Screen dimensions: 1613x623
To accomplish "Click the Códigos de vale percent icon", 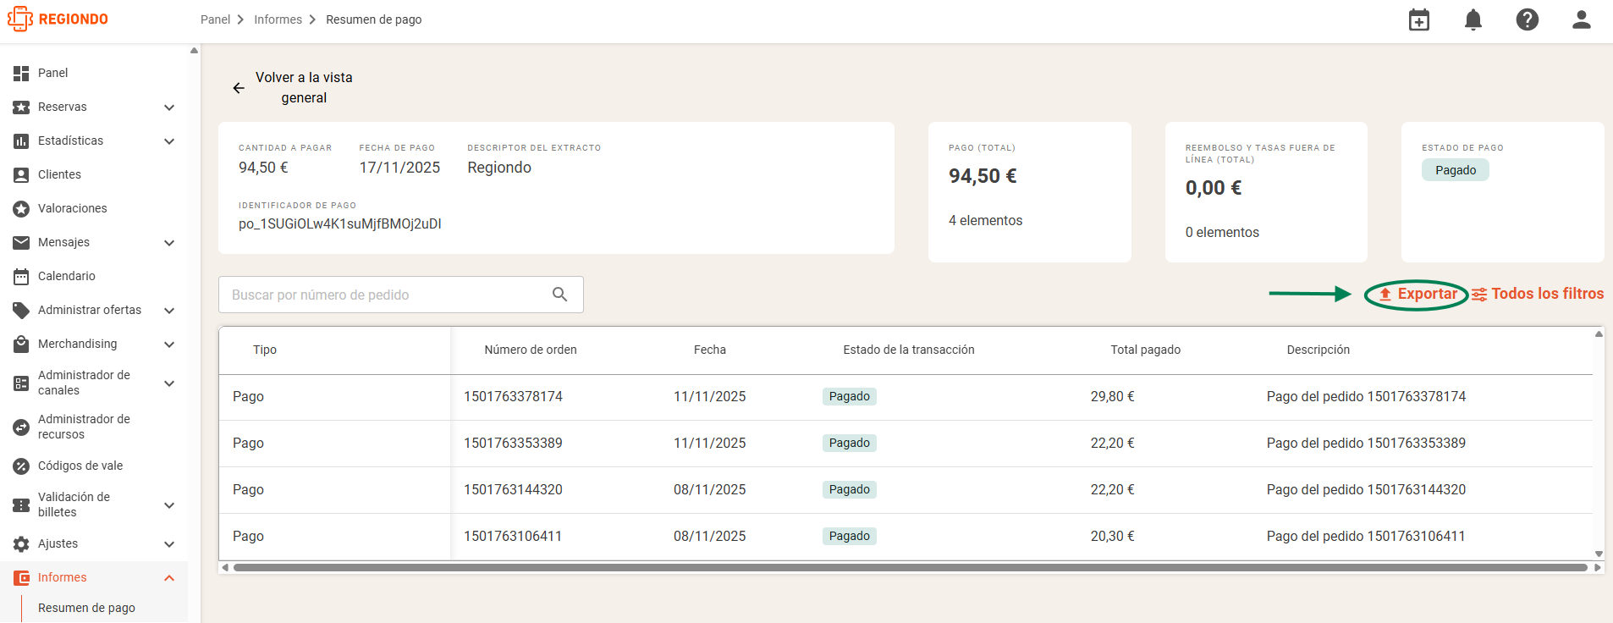I will pos(21,466).
